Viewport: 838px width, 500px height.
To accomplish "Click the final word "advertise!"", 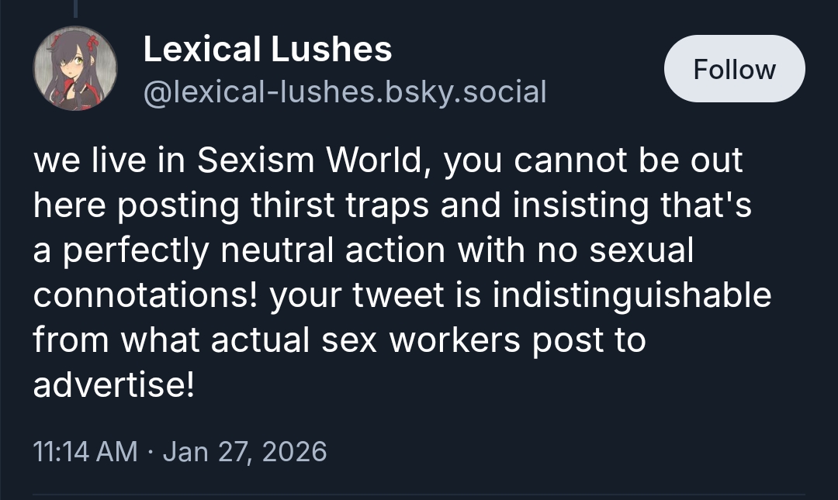I will tap(113, 384).
